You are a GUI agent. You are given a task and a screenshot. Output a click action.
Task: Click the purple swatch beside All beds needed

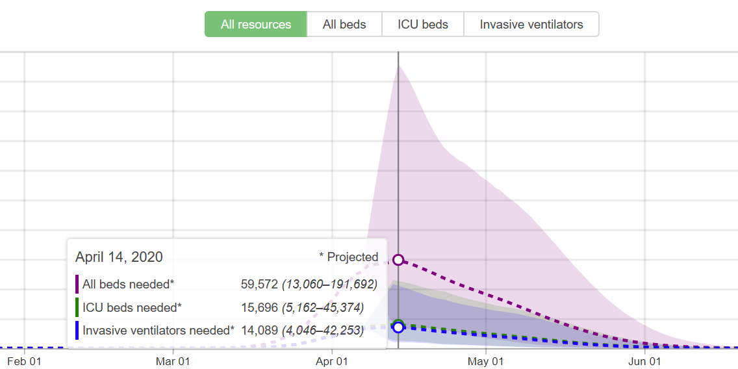coord(77,284)
